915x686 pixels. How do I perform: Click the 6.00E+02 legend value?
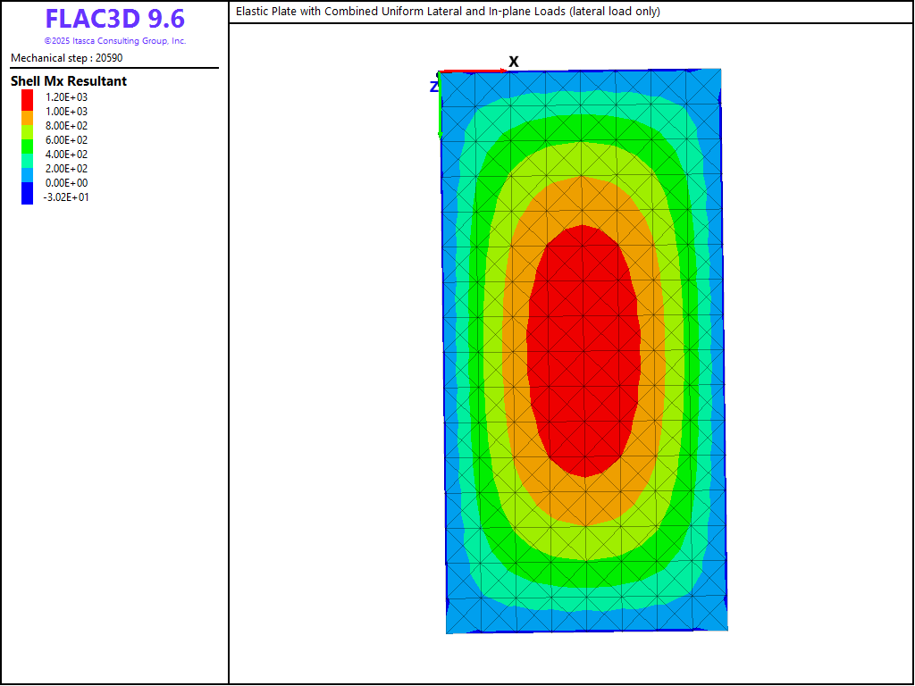click(x=66, y=140)
